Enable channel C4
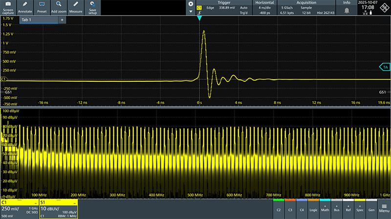Screen dimensions: 391x219 point(302,210)
